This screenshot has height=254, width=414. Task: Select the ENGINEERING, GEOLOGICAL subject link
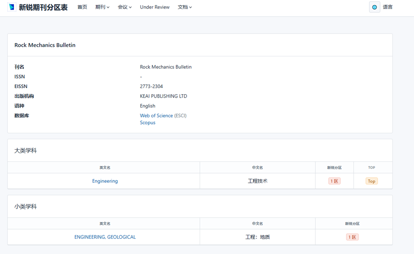[105, 237]
